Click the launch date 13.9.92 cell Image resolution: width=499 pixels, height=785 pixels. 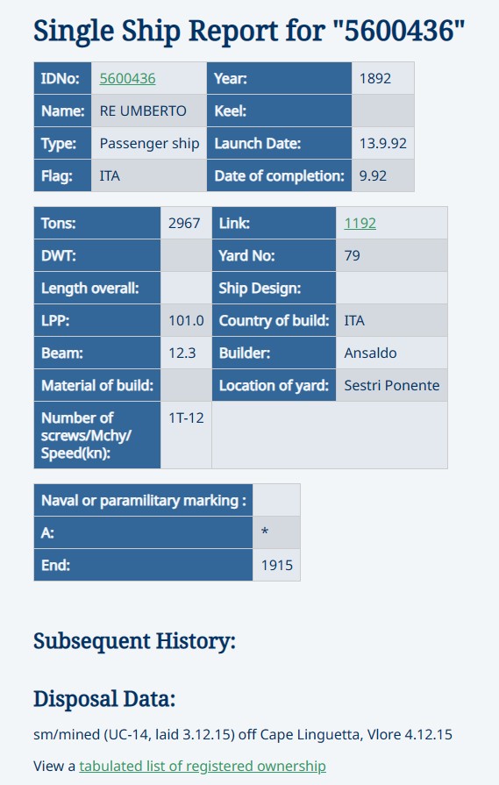click(x=383, y=143)
